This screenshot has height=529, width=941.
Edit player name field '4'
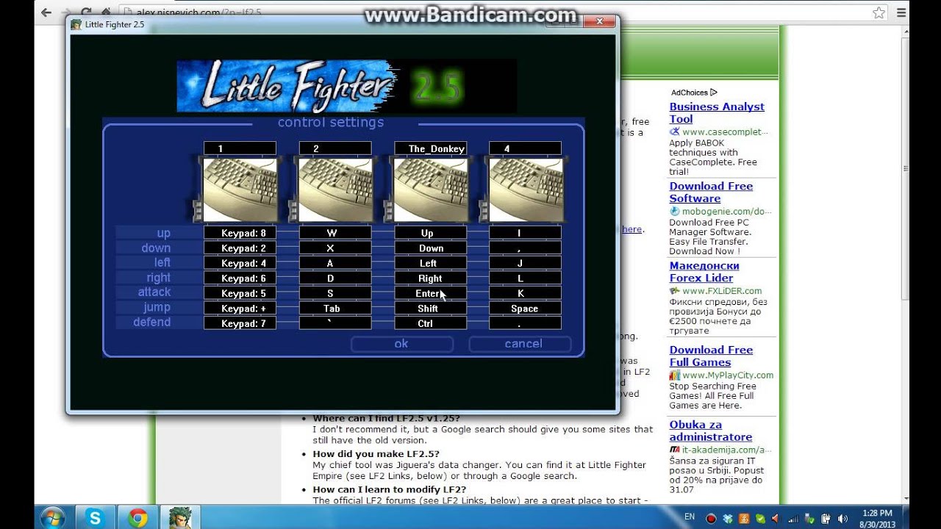(526, 148)
